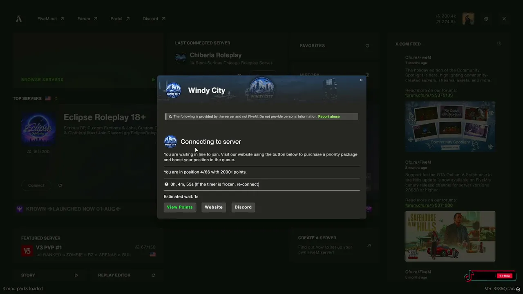Click the queue position 4/66 text line

tap(205, 172)
